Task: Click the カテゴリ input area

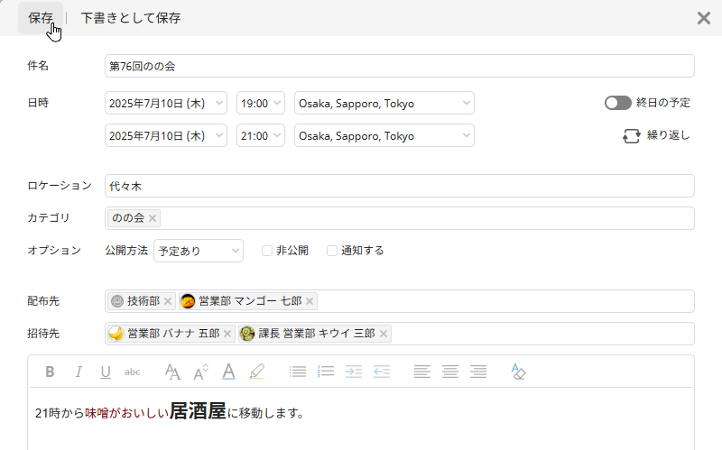Action: click(x=399, y=218)
